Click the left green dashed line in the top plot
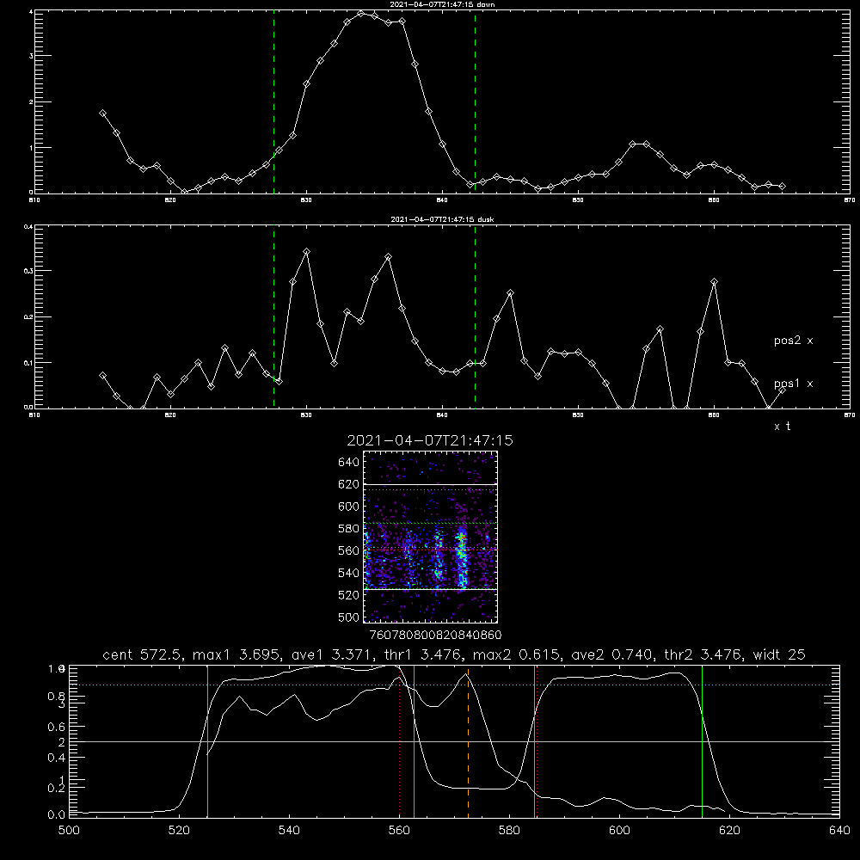Screen dimensions: 860x860 tap(273, 104)
